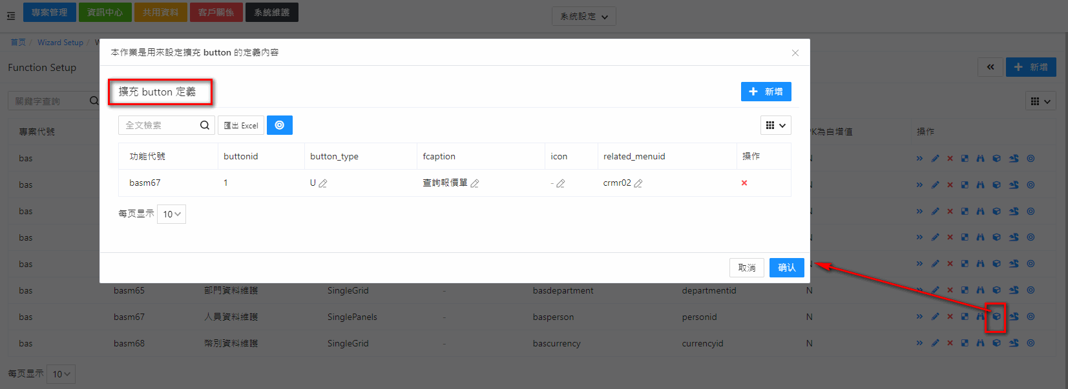Open the dialog's 每页显示 page size dropdown
This screenshot has width=1068, height=389.
171,214
